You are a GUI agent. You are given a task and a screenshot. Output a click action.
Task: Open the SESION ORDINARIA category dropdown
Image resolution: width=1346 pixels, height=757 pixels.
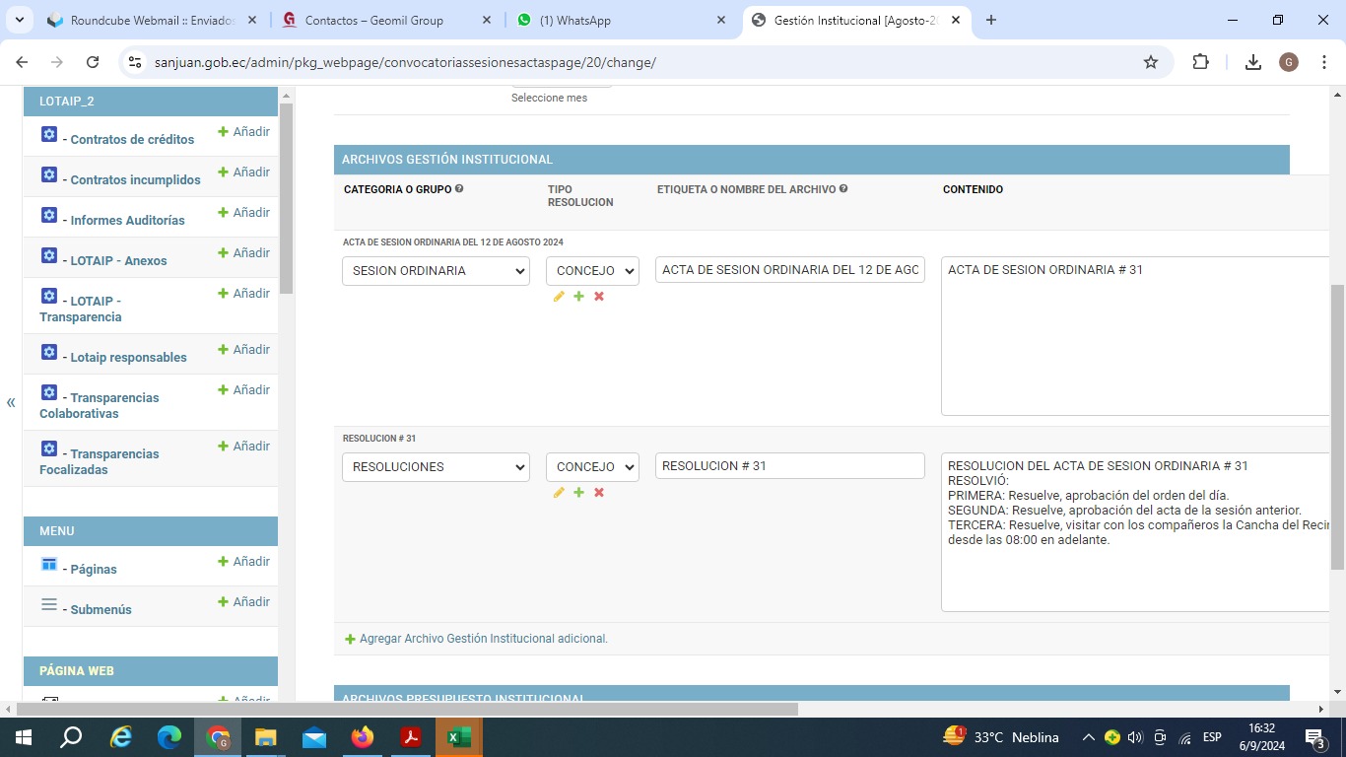point(436,271)
